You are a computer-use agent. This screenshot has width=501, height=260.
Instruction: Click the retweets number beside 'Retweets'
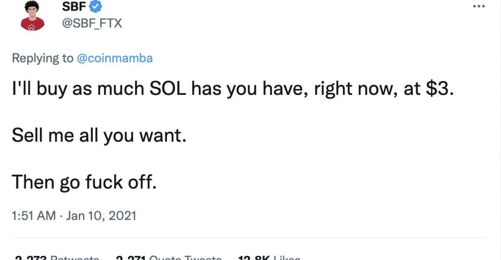[x=30, y=258]
